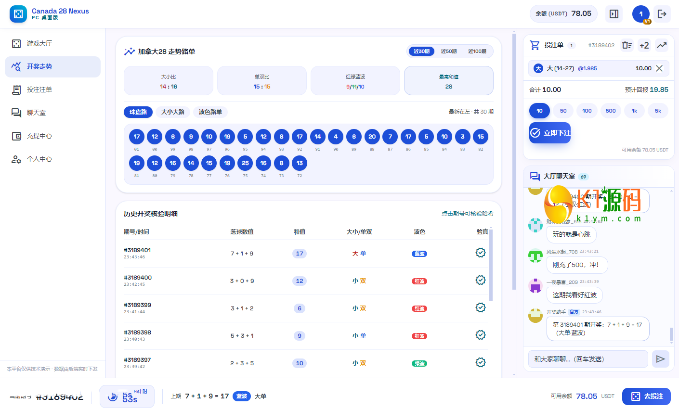The width and height of the screenshot is (679, 409).
Task: Choose the 10 chip amount
Action: pyautogui.click(x=539, y=111)
